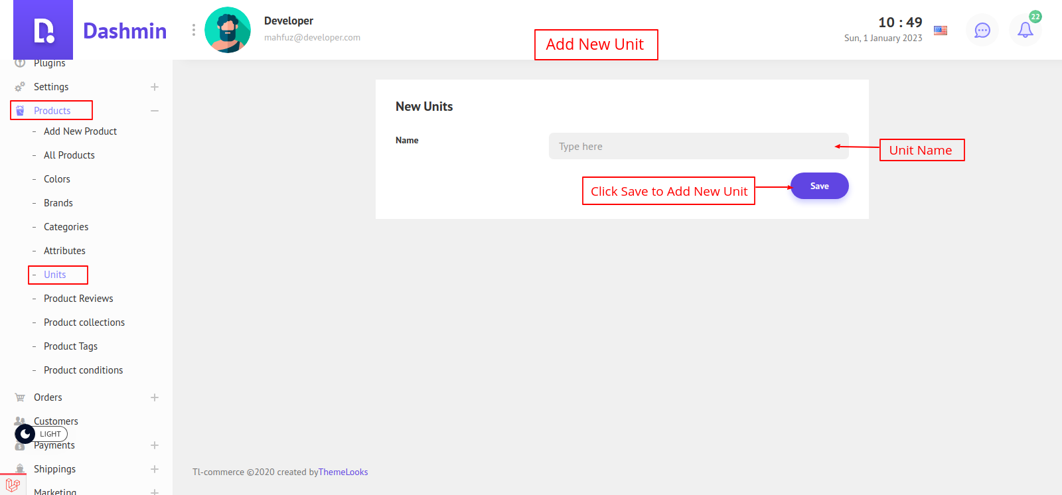Click the Save button

click(819, 186)
